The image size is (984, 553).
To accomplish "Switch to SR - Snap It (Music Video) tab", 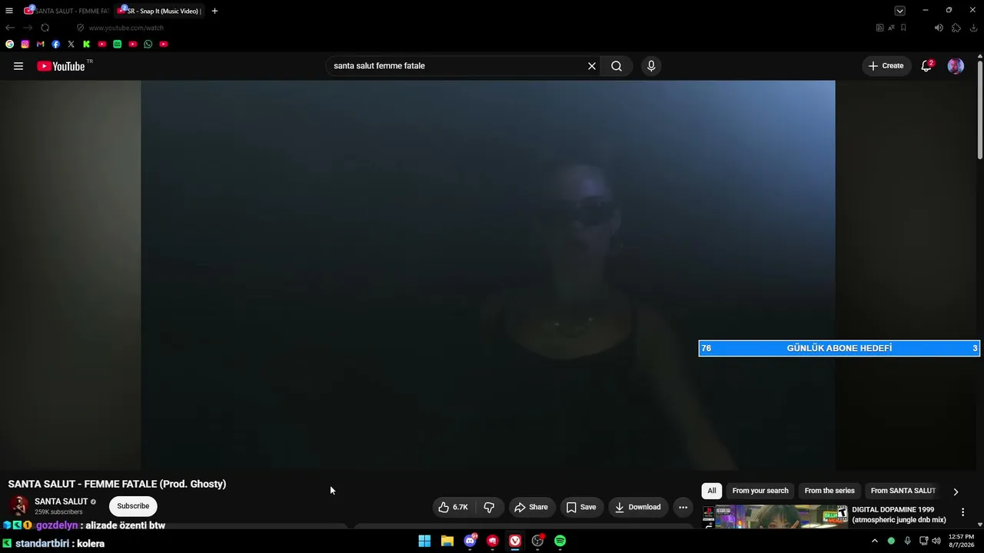I will (160, 11).
